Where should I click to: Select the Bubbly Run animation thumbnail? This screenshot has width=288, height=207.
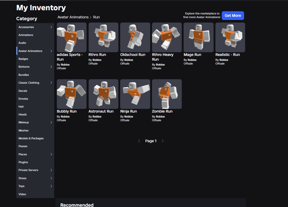tap(72, 94)
